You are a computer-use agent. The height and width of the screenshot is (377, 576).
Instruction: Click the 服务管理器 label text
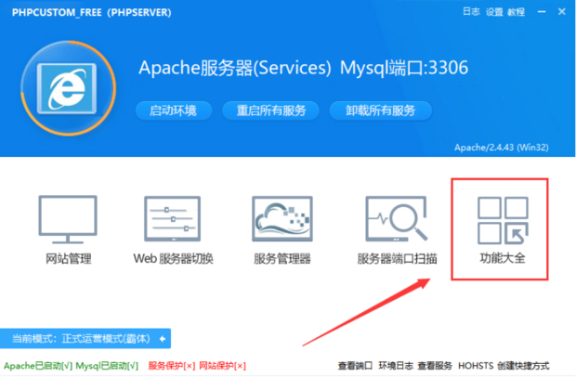282,259
